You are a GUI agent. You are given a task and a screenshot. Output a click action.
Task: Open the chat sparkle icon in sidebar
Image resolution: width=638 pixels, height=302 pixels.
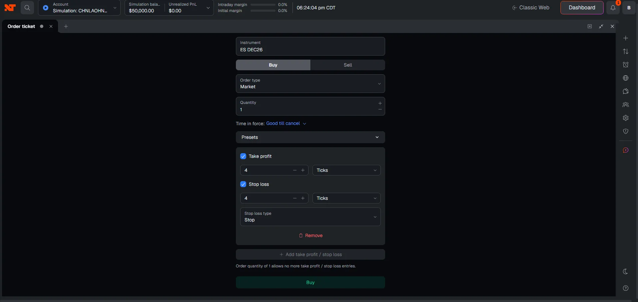coord(626,92)
